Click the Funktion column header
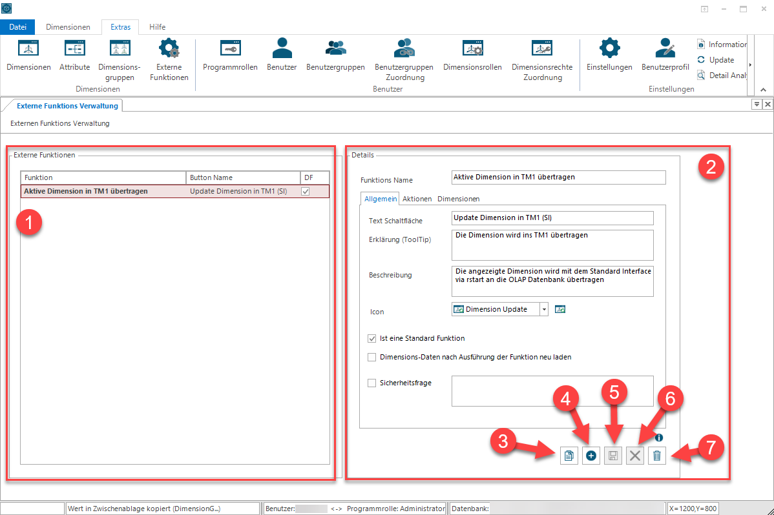Screen dimensions: 774x515 (103, 177)
